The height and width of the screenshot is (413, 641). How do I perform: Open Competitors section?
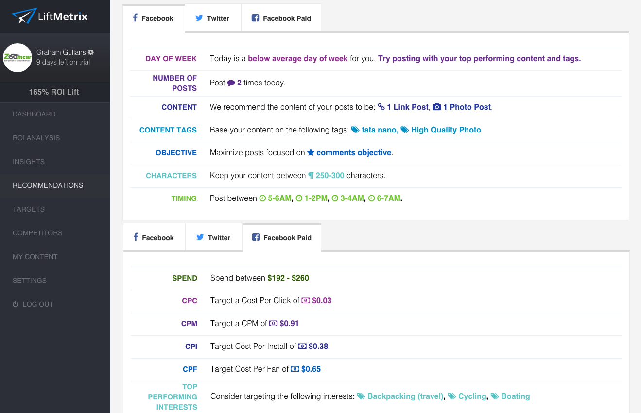pyautogui.click(x=37, y=233)
